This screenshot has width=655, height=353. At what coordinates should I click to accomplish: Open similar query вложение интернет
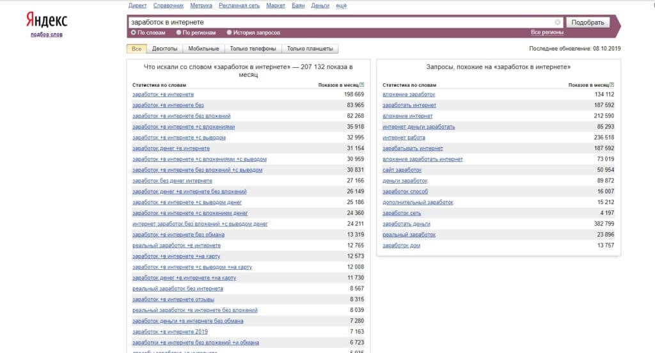[x=407, y=116]
